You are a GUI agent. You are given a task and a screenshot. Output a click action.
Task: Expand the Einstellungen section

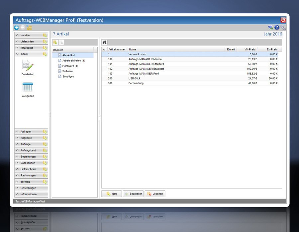coord(31,188)
